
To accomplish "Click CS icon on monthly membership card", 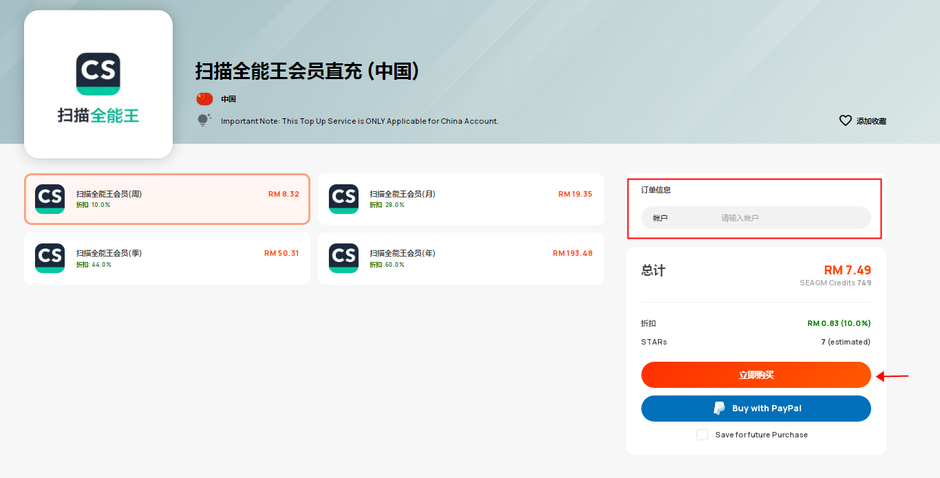I will (343, 199).
